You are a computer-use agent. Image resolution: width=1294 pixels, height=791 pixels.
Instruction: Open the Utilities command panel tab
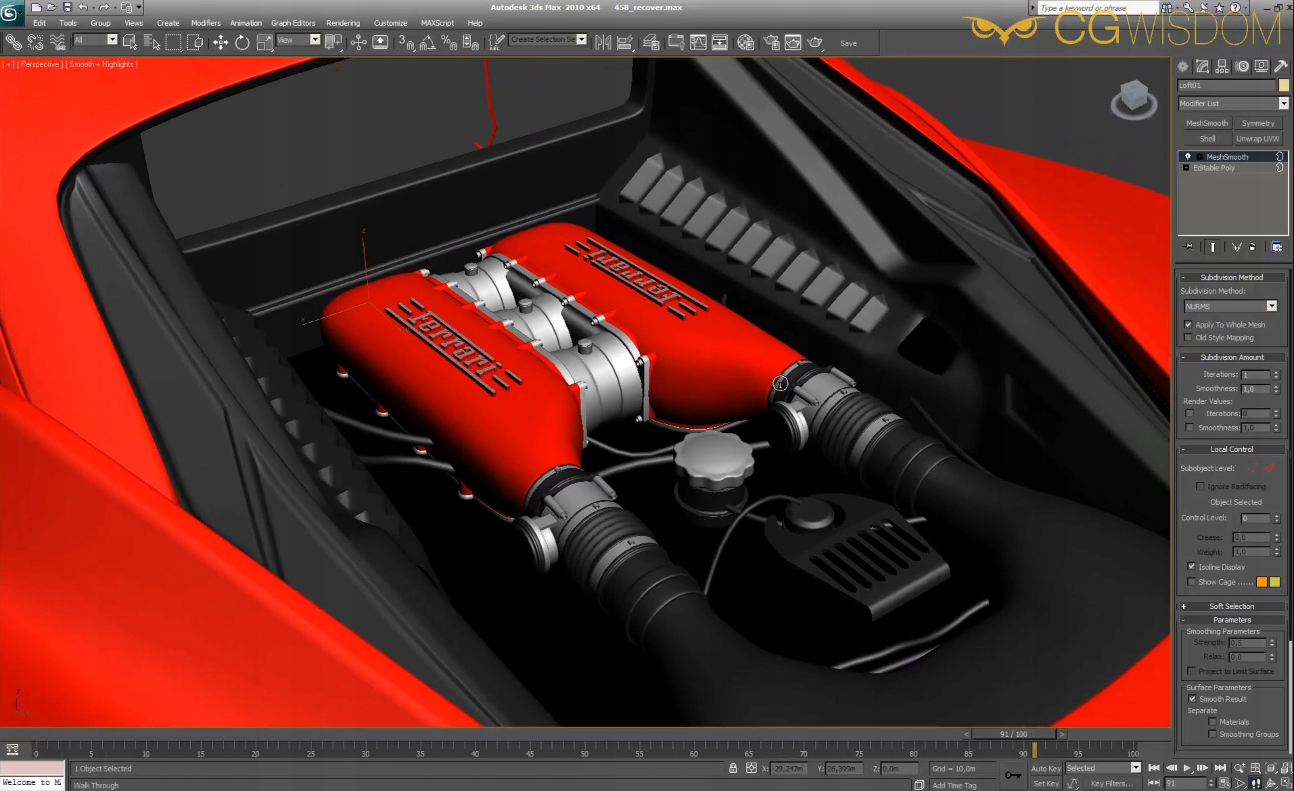click(1280, 66)
